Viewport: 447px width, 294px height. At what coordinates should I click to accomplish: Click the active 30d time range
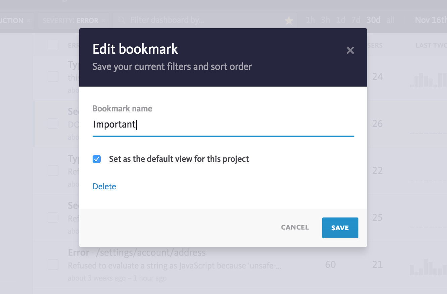click(x=373, y=20)
